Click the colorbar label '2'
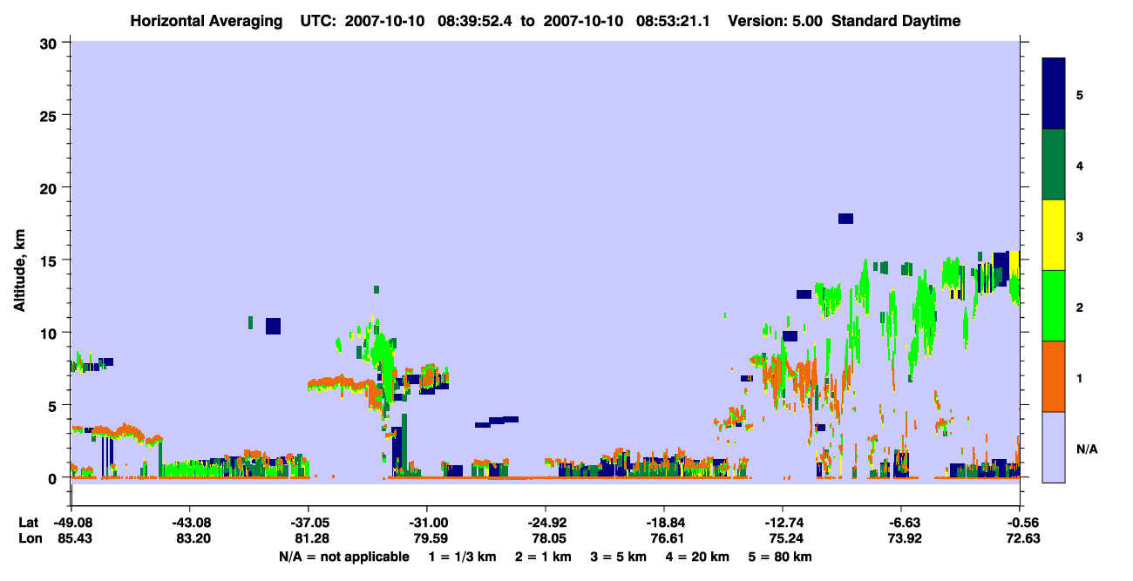This screenshot has width=1133, height=581. (x=1079, y=307)
